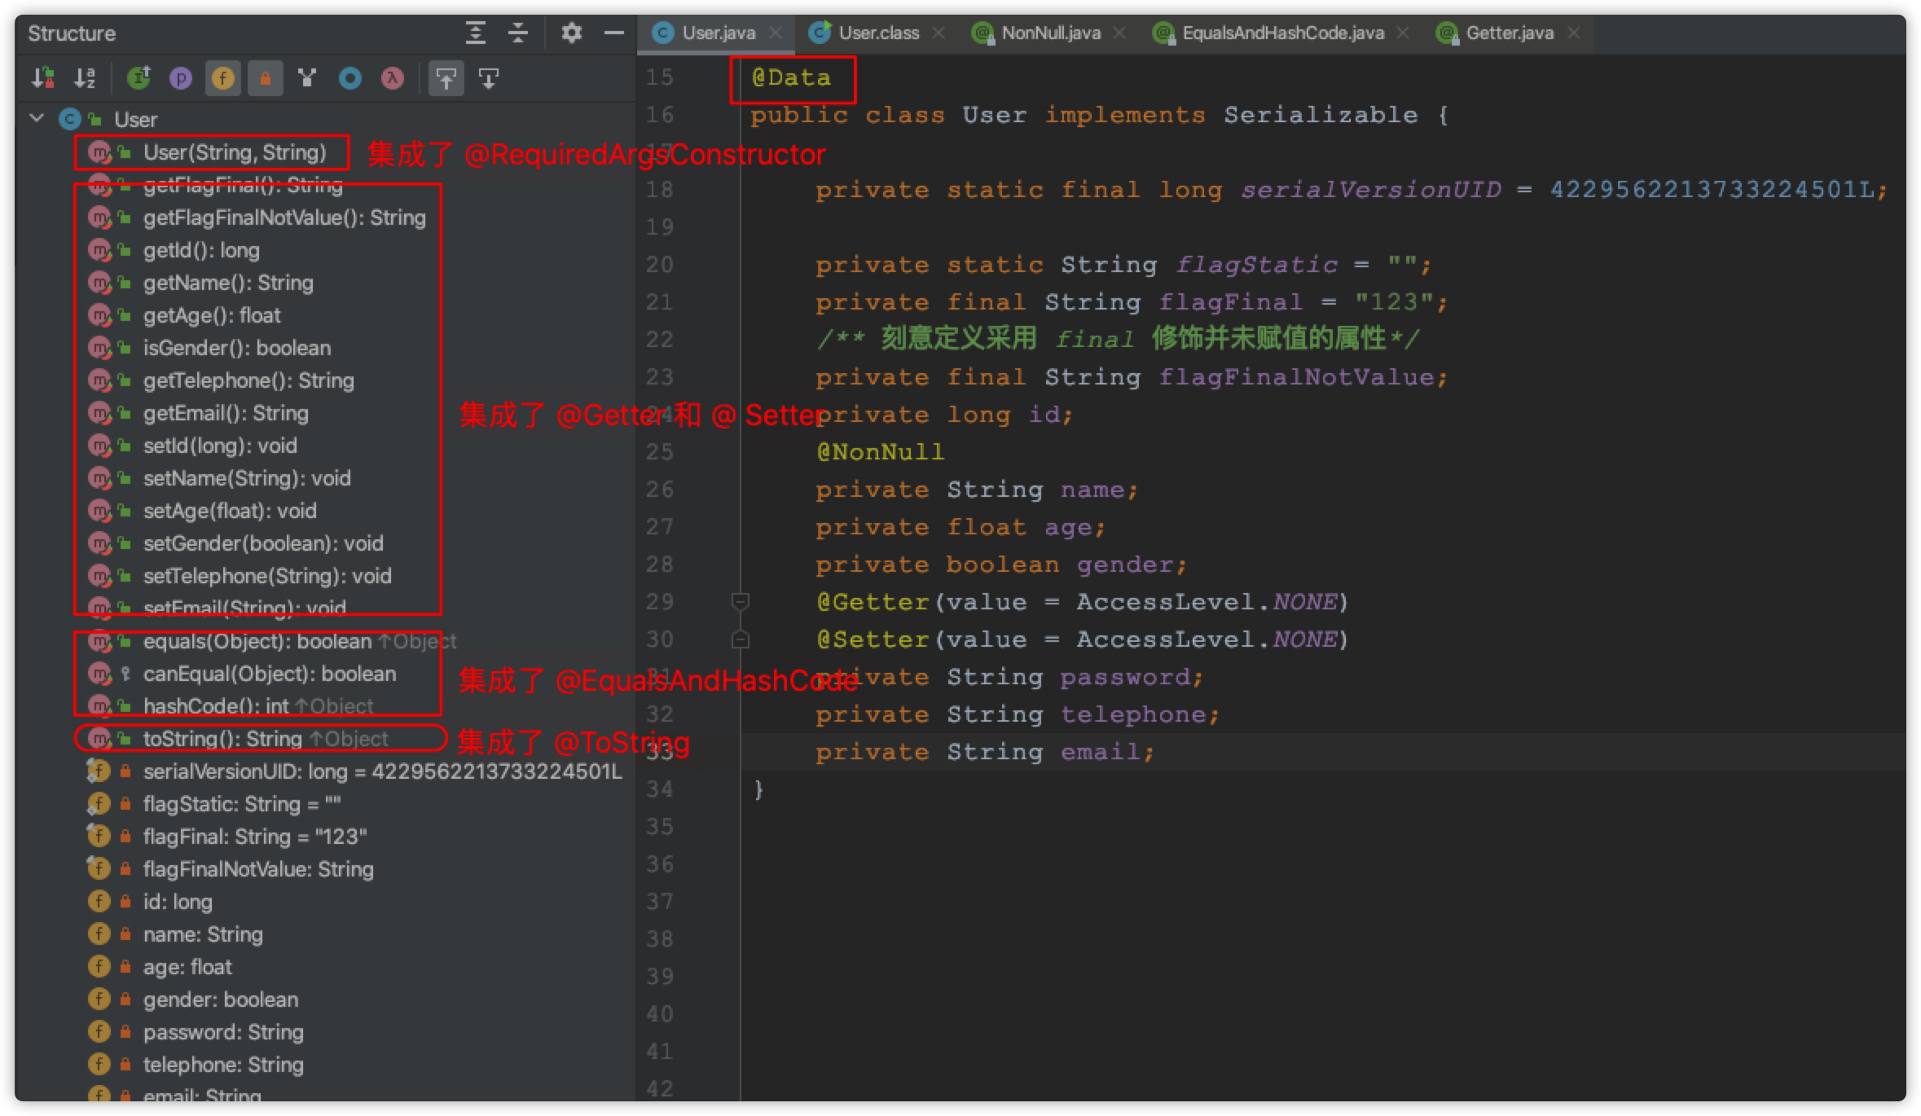Screen dimensions: 1921x1116
Task: Switch to User.class tab
Action: [x=878, y=33]
